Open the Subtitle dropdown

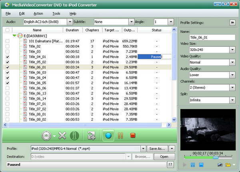[131, 22]
